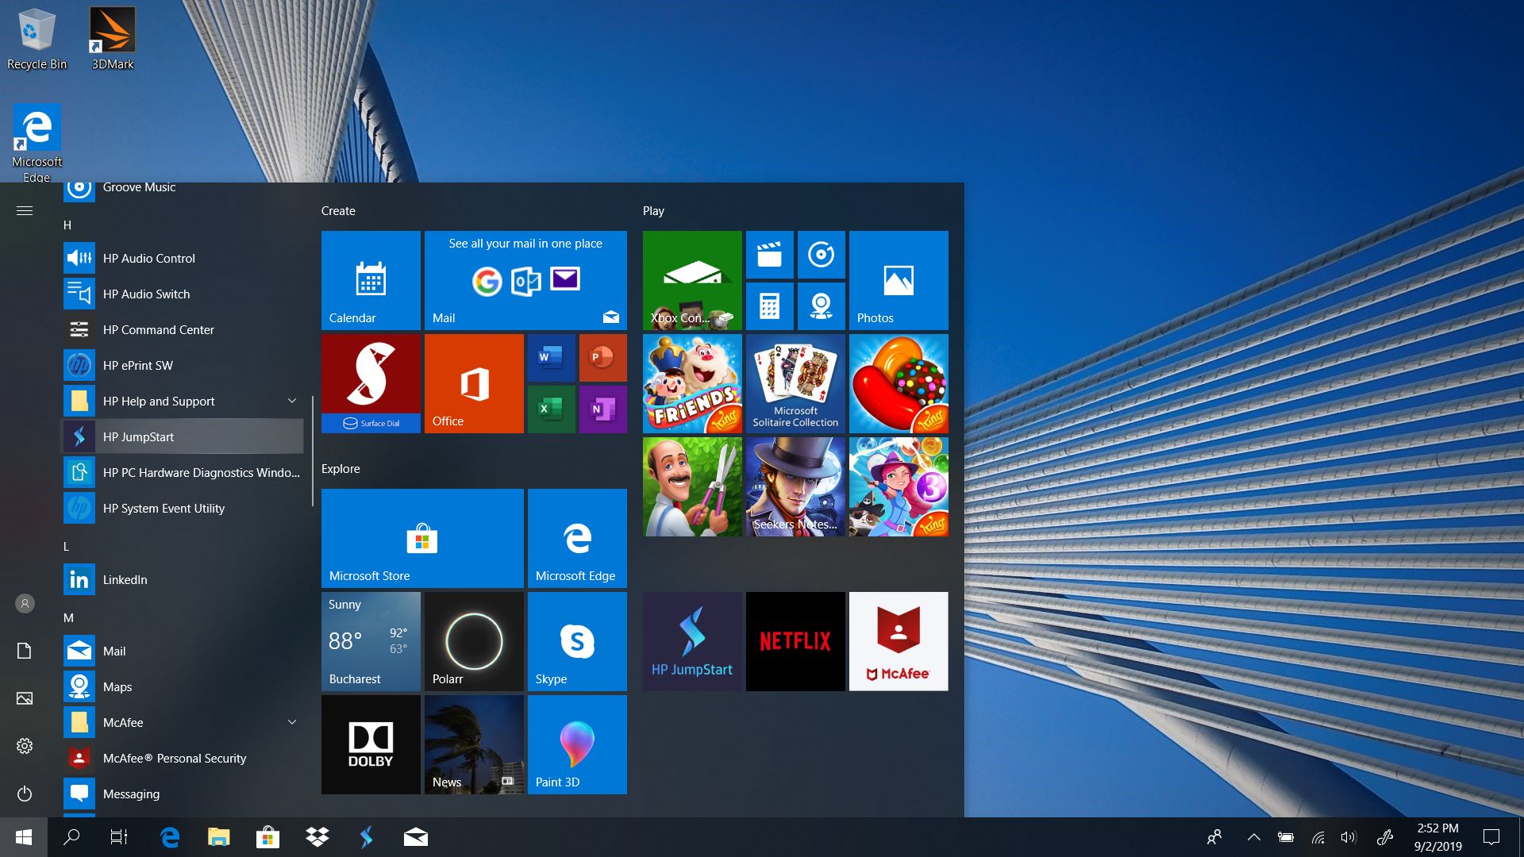1524x857 pixels.
Task: Open the Microsoft Edge tile
Action: 577,538
